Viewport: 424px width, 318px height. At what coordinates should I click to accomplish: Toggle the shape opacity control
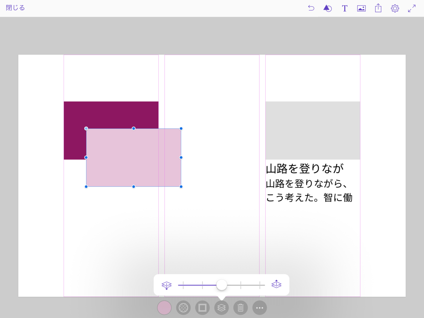point(183,308)
